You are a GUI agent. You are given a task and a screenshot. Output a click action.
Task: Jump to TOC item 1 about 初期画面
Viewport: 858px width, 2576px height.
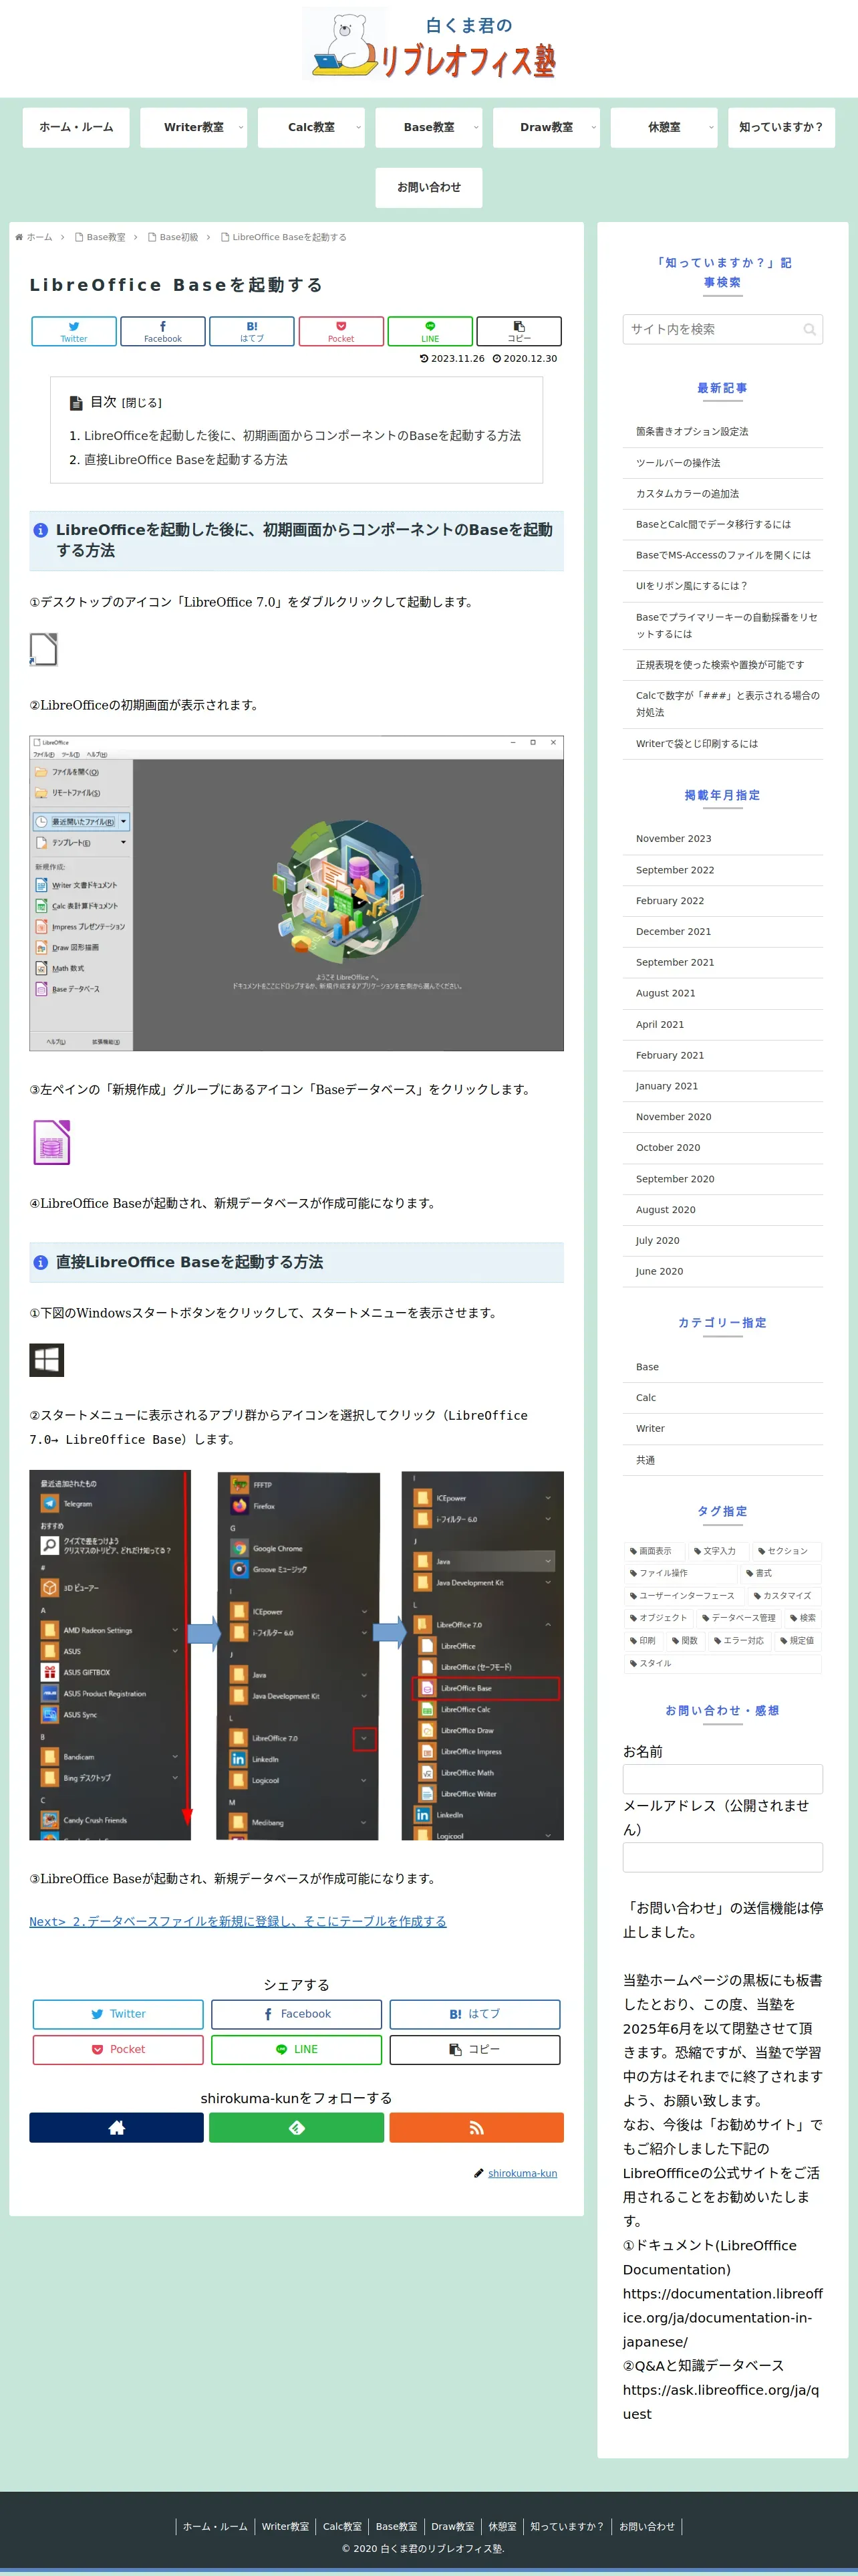pyautogui.click(x=301, y=436)
